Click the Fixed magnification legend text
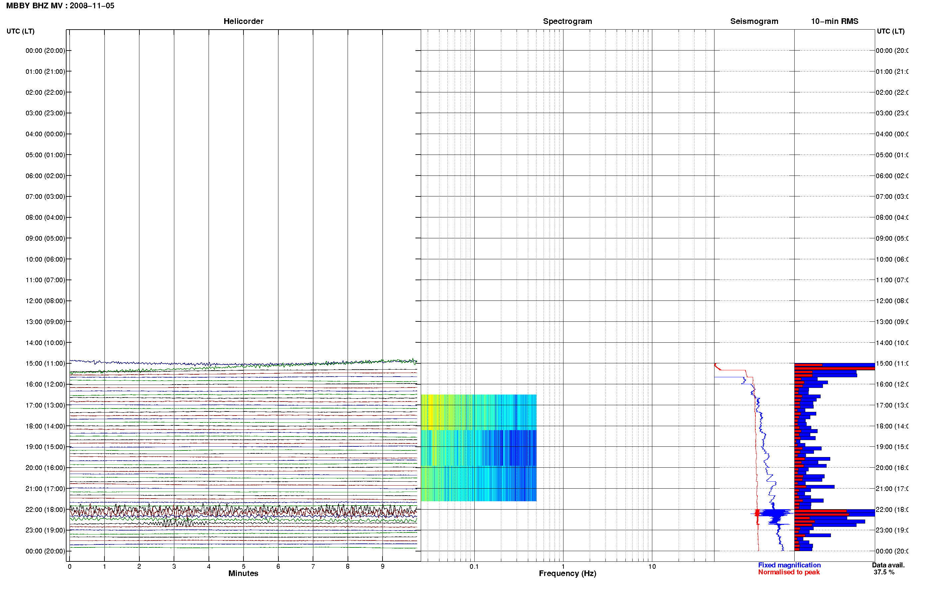The image size is (946, 591). click(x=789, y=565)
